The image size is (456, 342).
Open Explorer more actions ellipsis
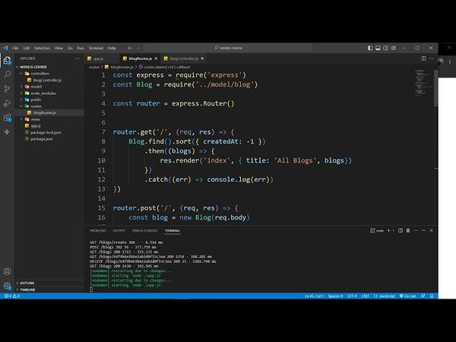click(x=77, y=59)
